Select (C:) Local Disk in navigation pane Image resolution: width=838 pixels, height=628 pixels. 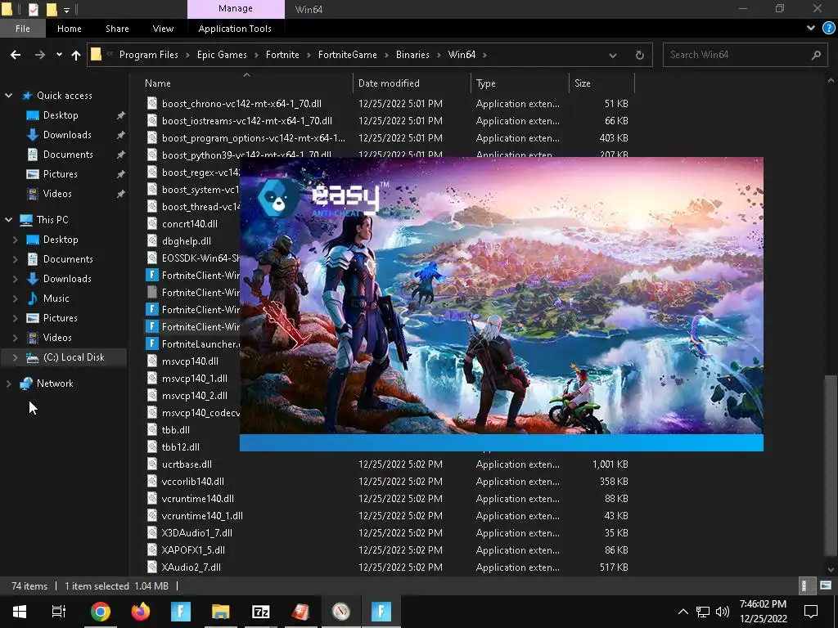[74, 357]
